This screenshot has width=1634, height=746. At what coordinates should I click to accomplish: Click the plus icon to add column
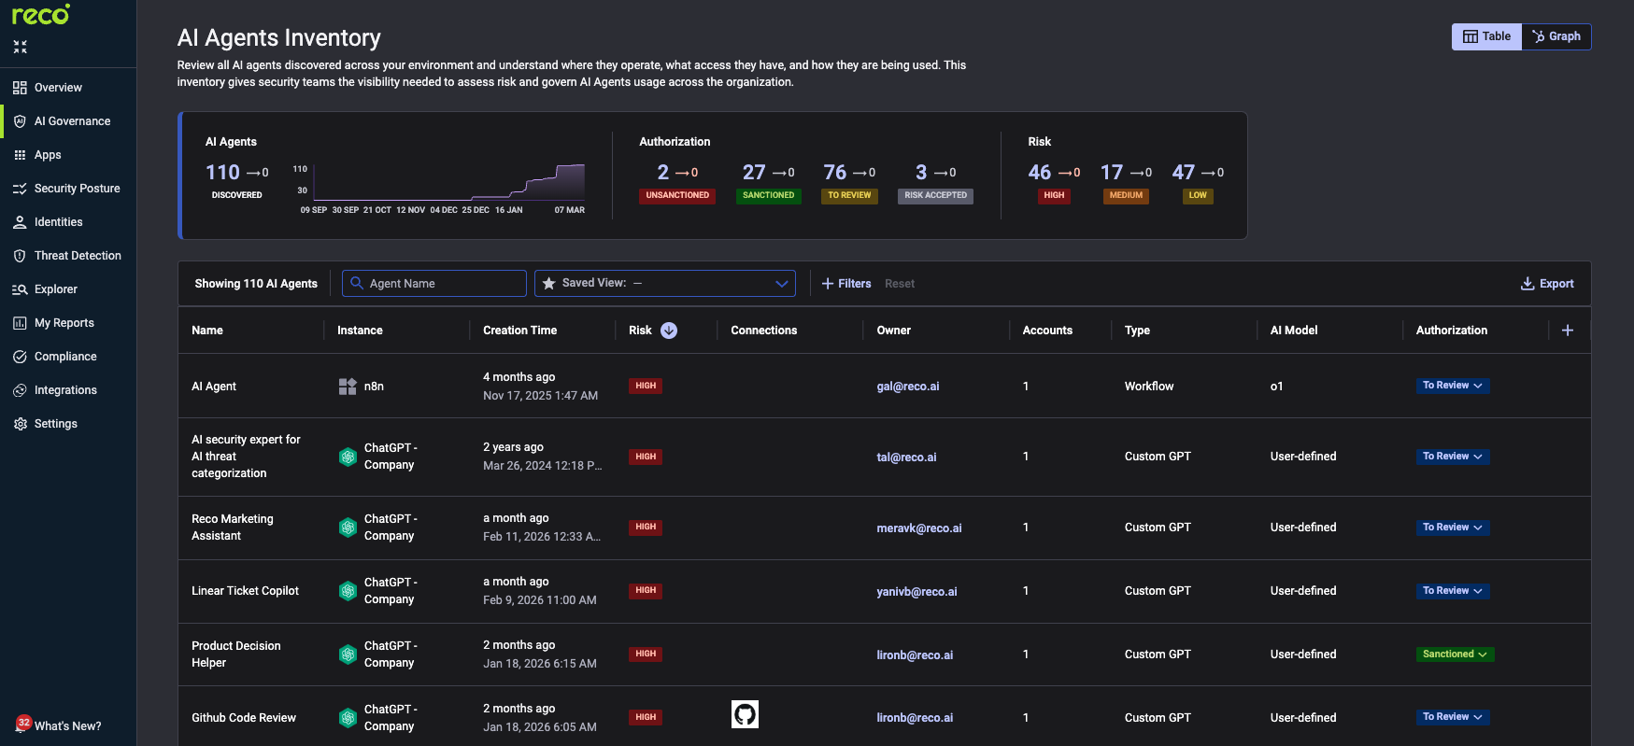1568,331
